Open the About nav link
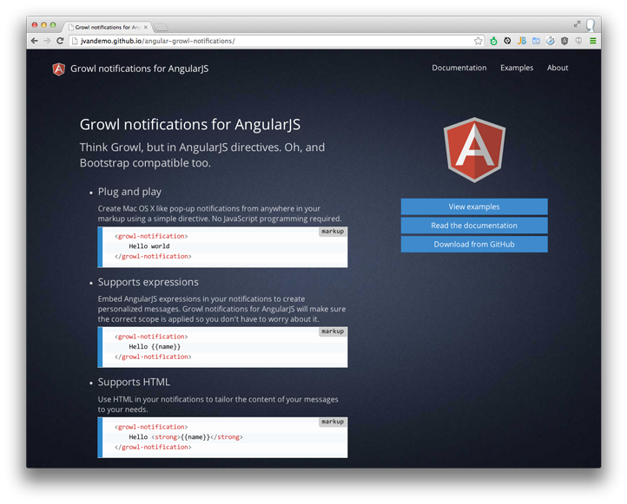627x504 pixels. coord(558,68)
